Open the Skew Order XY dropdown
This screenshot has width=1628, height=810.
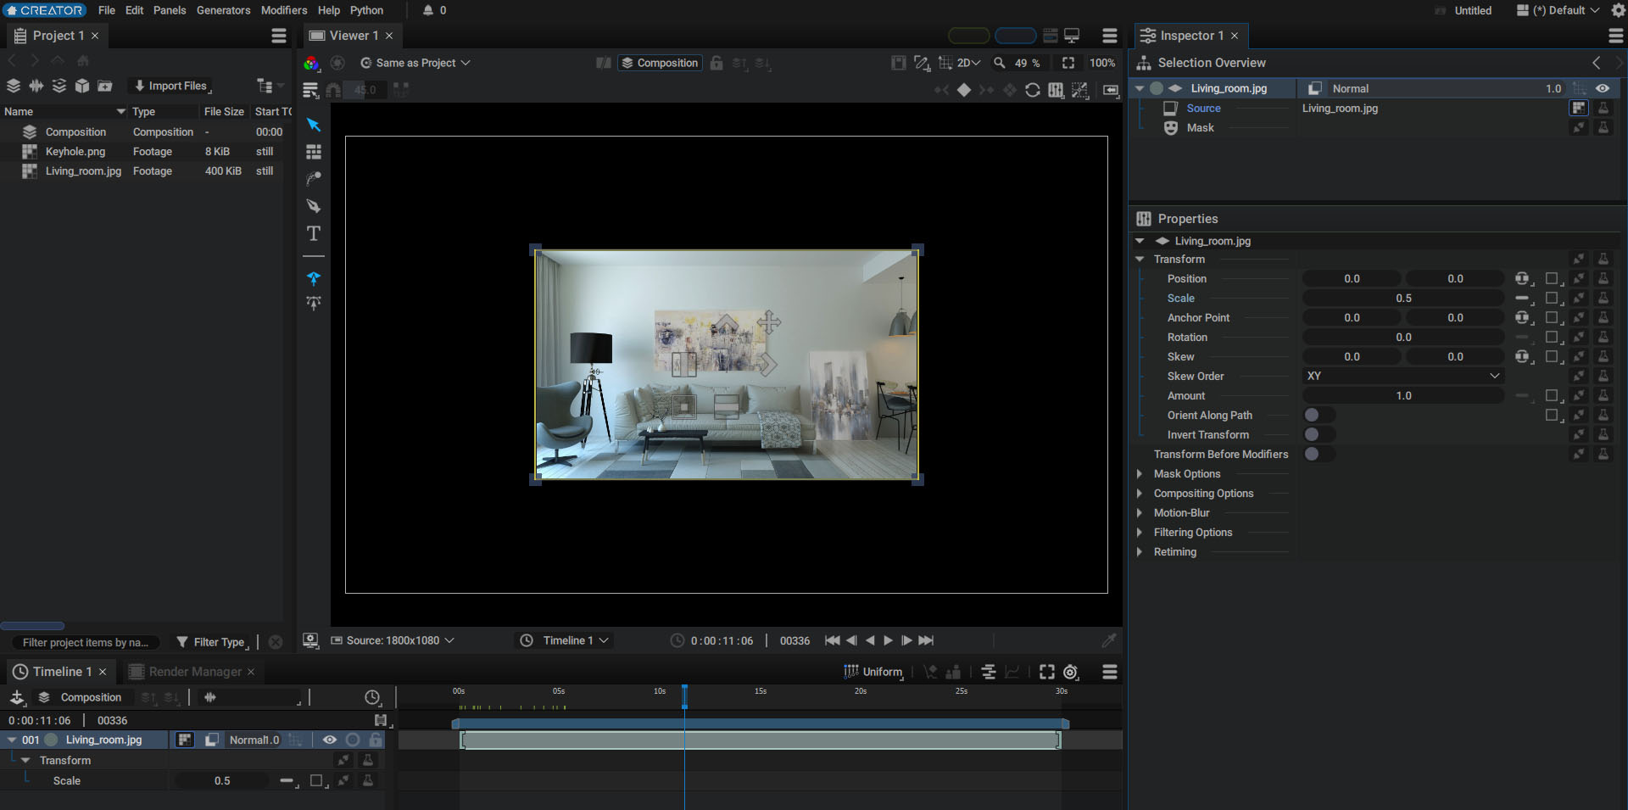[1403, 376]
